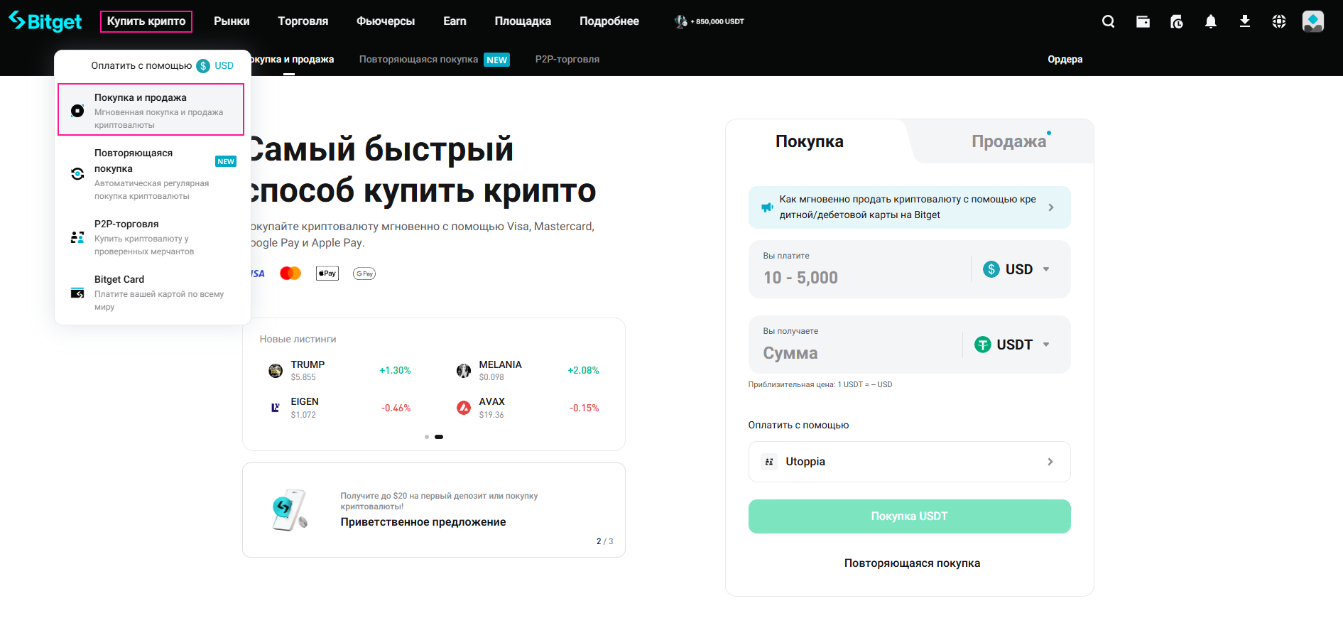Expand the USDT receive currency dropdown
This screenshot has height=623, width=1343.
[x=1012, y=345]
